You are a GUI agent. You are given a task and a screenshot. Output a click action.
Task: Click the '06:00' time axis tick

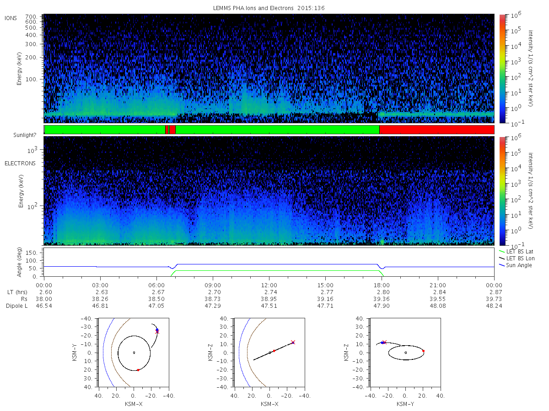[156, 285]
